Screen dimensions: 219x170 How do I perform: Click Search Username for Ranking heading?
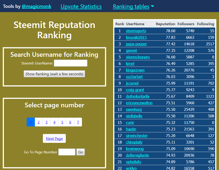click(x=54, y=55)
